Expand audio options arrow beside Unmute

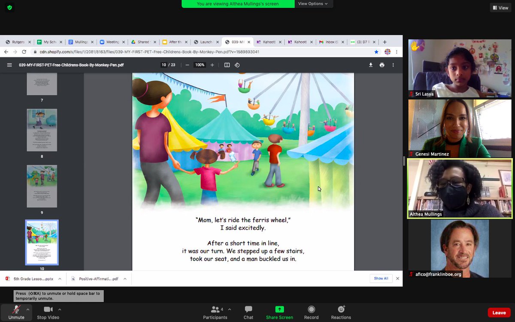(x=28, y=309)
